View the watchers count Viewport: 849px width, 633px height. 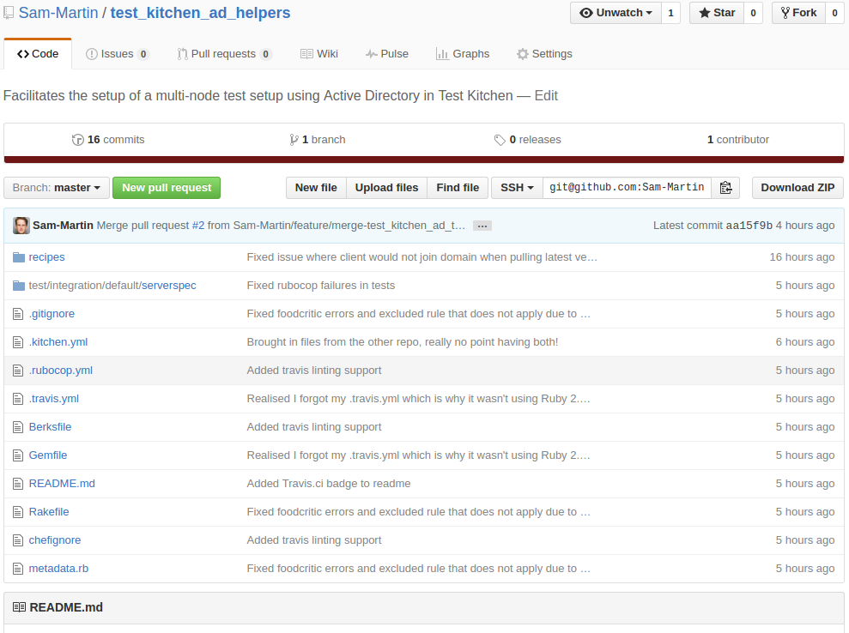(670, 13)
